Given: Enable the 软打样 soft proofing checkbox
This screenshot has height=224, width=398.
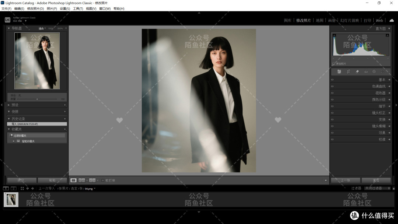Looking at the screenshot, I should pos(103,181).
